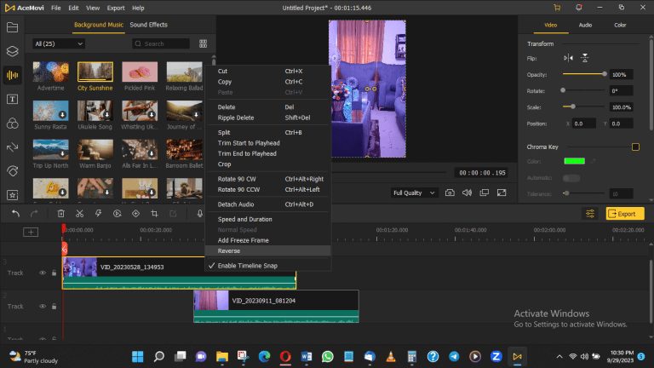Screen dimensions: 654x368
Task: Hide track 3 with the eye icon
Action: tap(43, 273)
